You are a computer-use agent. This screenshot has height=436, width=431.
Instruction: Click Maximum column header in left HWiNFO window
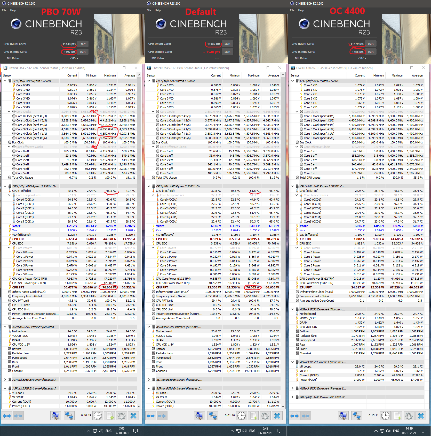(x=108, y=75)
